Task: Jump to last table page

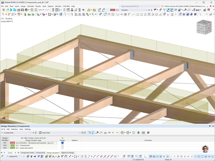Action: [x=18, y=153]
